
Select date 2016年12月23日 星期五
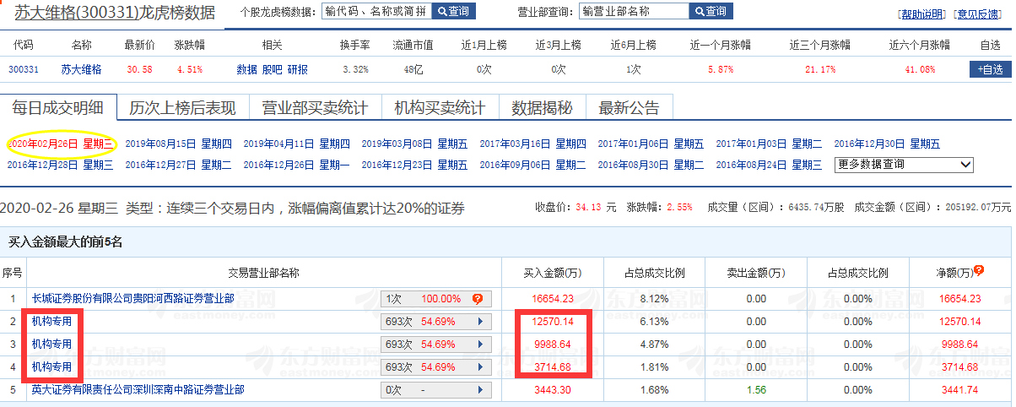pyautogui.click(x=414, y=165)
